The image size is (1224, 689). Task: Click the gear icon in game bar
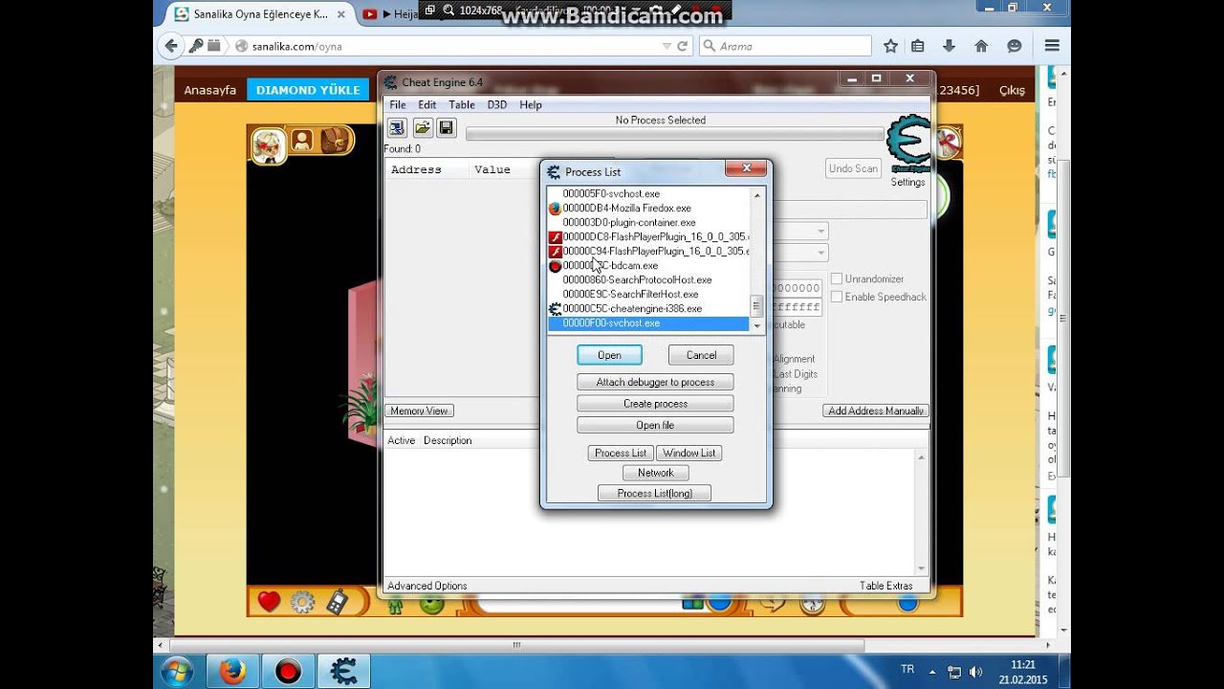coord(302,602)
